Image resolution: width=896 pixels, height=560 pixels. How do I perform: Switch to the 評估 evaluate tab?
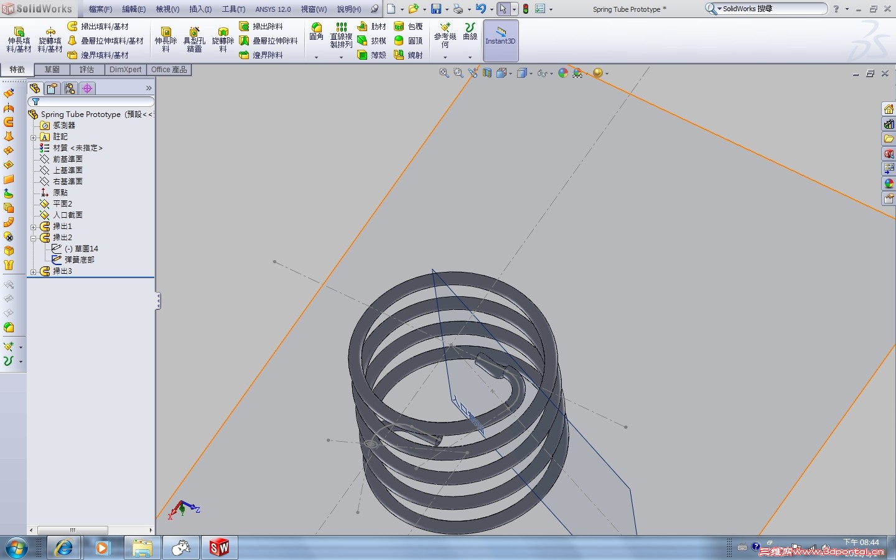(x=87, y=70)
